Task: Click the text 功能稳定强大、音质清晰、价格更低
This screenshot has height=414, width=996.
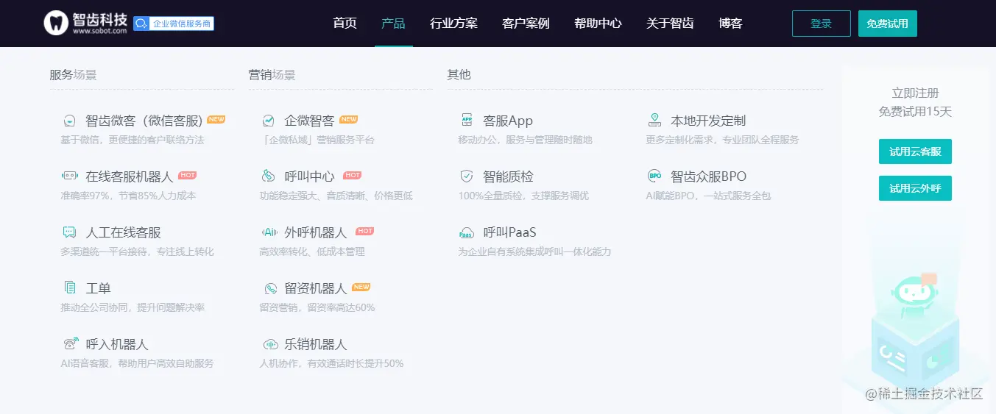Action: [336, 196]
